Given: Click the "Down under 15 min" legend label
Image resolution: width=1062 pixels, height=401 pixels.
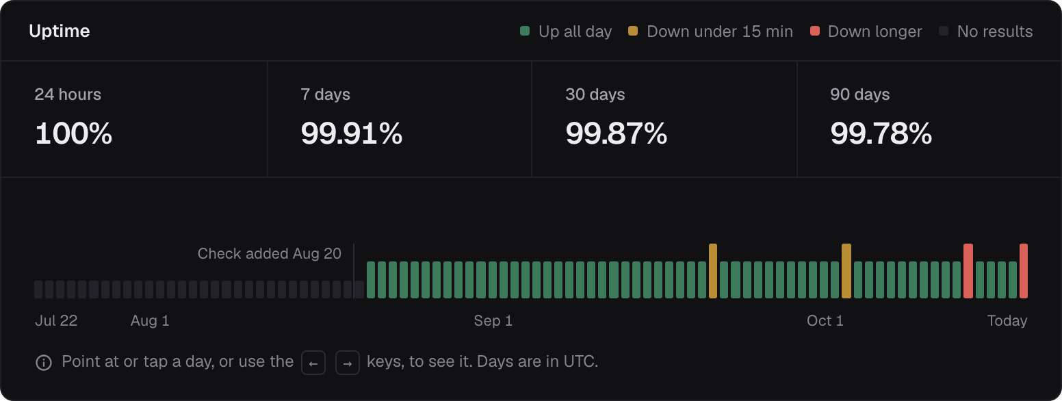Looking at the screenshot, I should coord(720,31).
